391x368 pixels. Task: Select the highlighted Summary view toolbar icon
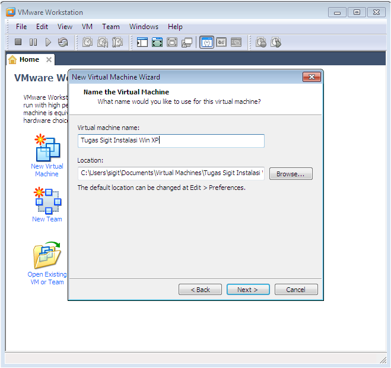coord(206,42)
